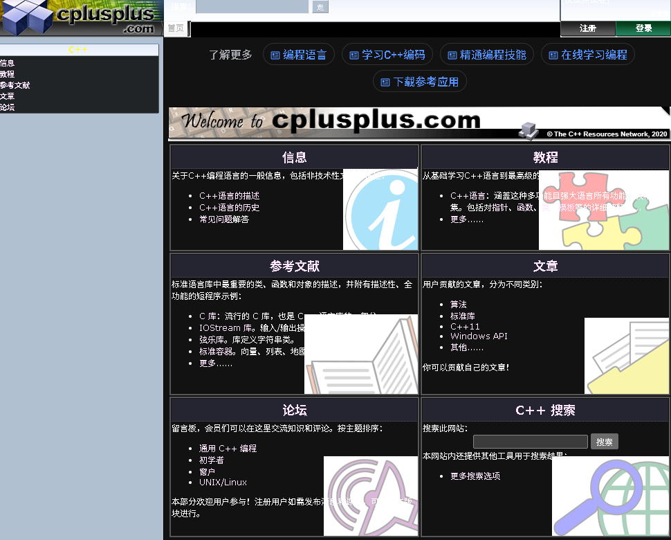671x540 pixels.
Task: Click the top search input field
Action: tap(252, 7)
